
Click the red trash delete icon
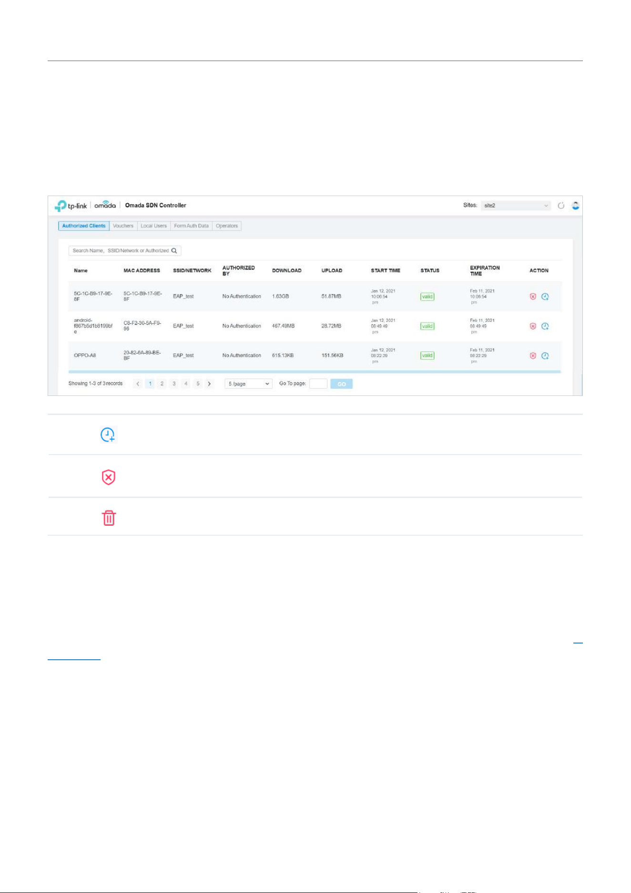[109, 518]
